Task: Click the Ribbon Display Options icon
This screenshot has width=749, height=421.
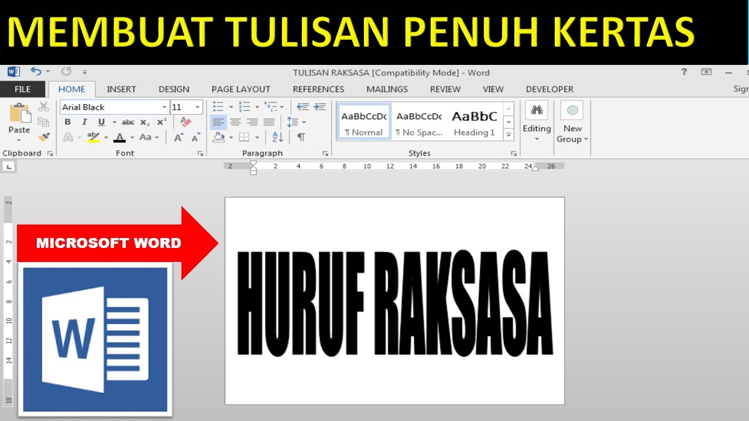Action: (707, 72)
